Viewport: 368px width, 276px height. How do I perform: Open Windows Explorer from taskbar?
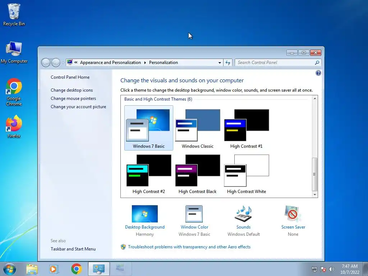point(32,269)
